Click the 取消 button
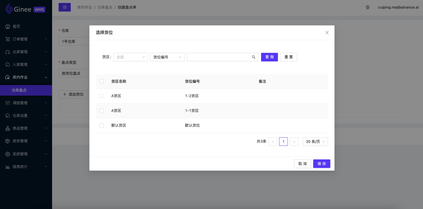Screen dimensions: 423x209 pyautogui.click(x=302, y=164)
